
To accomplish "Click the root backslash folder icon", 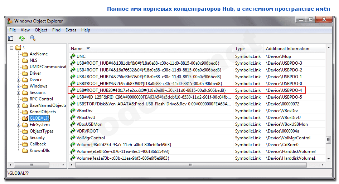I will click(18, 48).
